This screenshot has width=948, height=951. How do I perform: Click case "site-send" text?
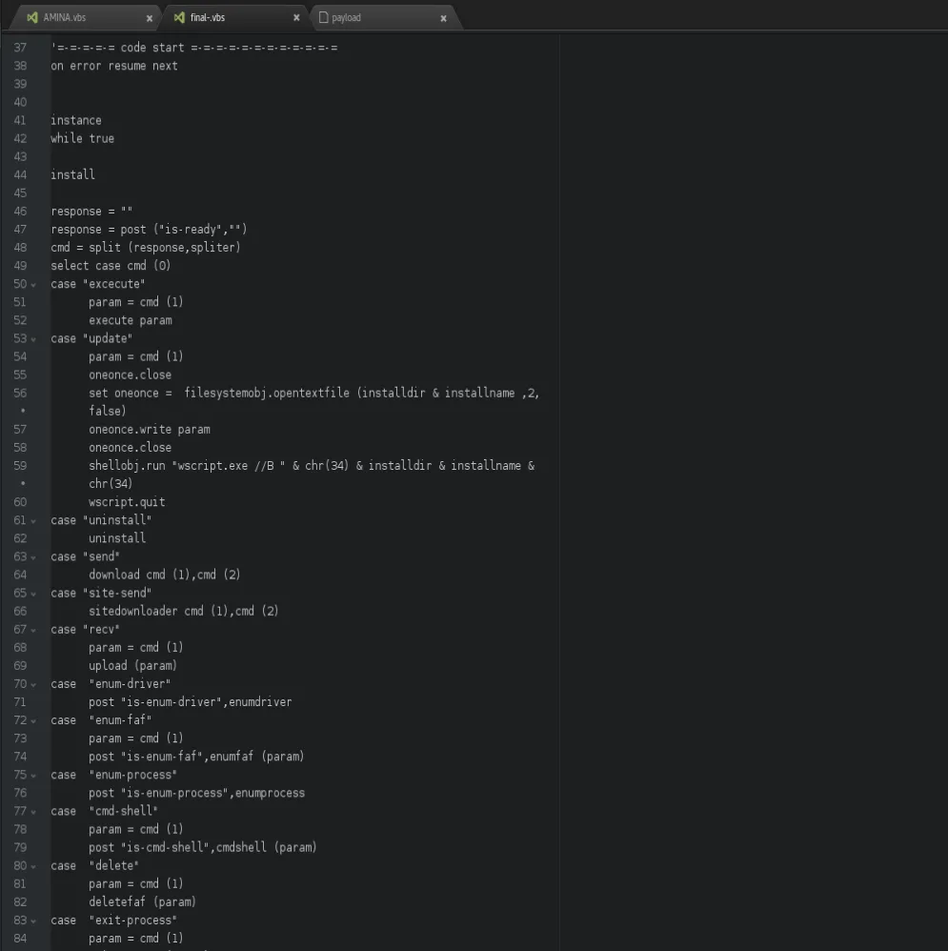[x=101, y=593]
